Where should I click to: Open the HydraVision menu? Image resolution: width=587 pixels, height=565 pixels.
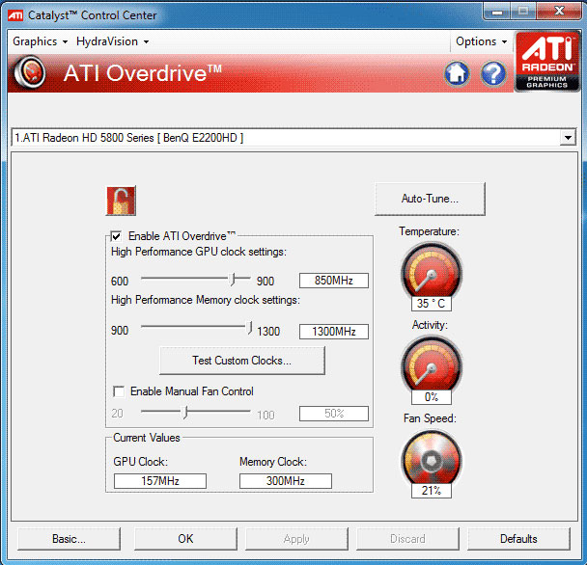pos(112,41)
